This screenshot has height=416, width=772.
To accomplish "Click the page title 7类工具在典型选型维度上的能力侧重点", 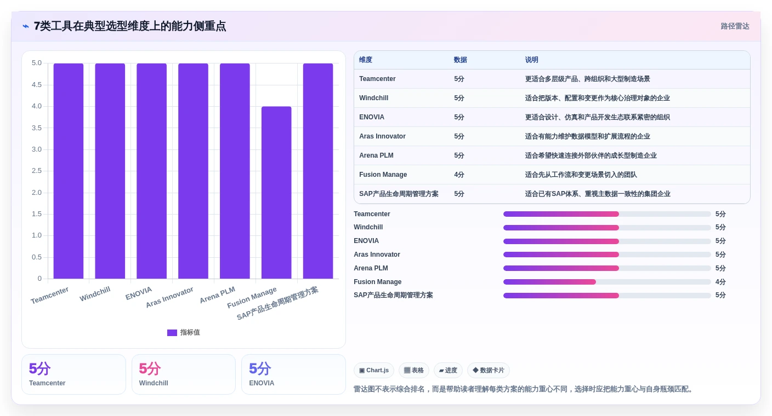I will pos(130,26).
